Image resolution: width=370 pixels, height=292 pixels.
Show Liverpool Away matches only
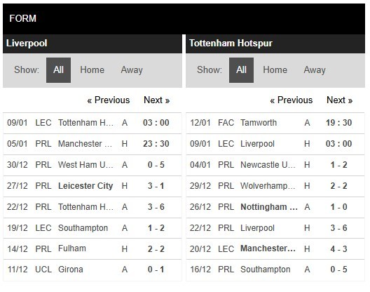tap(132, 70)
